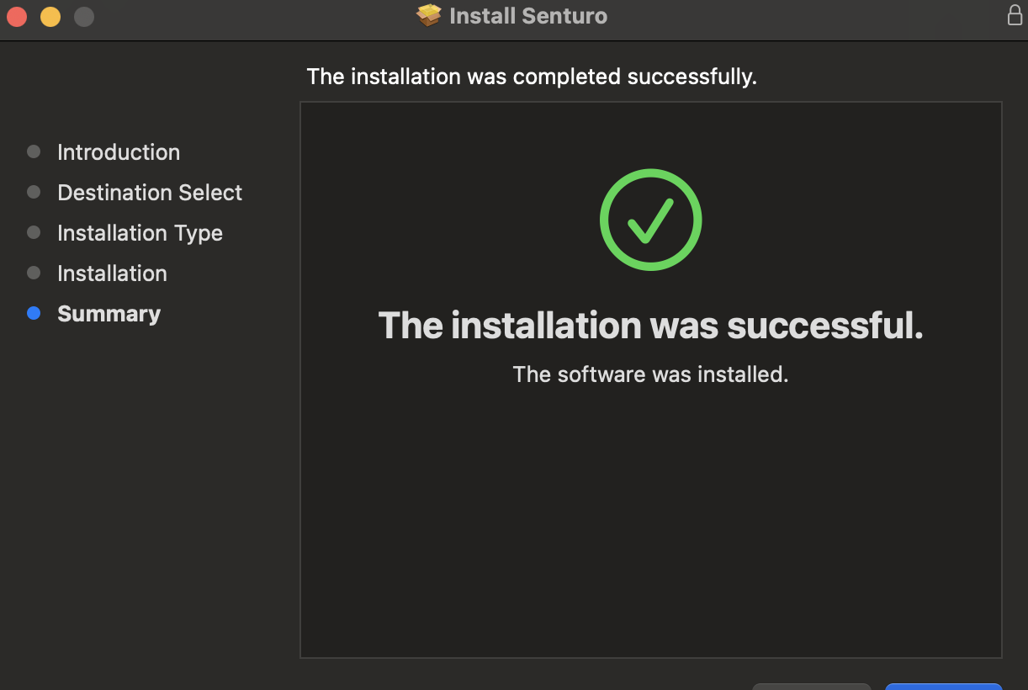1028x690 pixels.
Task: Click the gray bullet beside Installation Type
Action: pyautogui.click(x=34, y=232)
